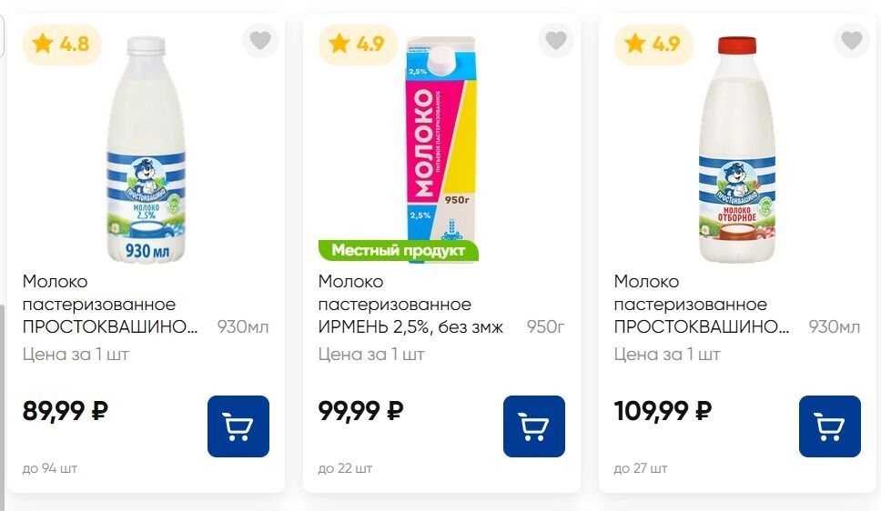This screenshot has width=881, height=511.
Task: Favorite the 109,99 ₽ Otbornoe milk
Action: coord(852,41)
